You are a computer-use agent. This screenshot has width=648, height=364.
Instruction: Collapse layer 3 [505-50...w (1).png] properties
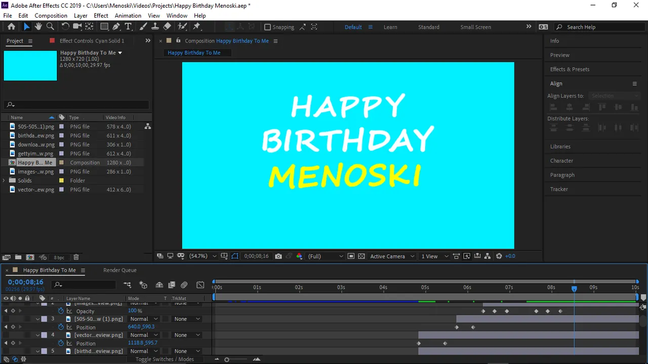coord(37,319)
